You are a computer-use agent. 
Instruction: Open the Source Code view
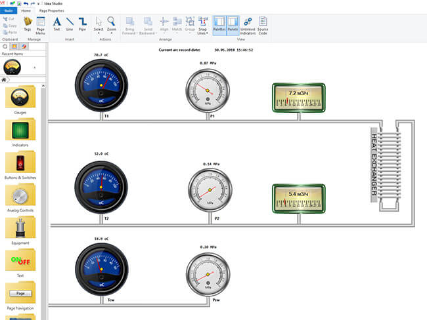[263, 26]
